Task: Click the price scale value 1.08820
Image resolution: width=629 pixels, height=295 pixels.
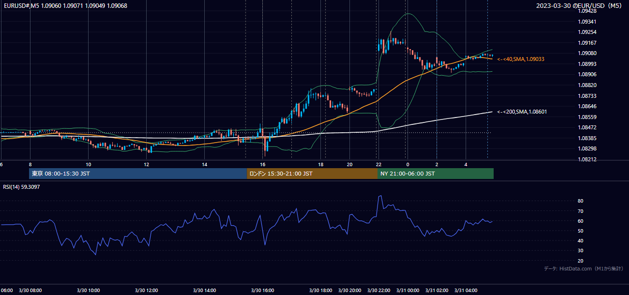Action: 587,85
